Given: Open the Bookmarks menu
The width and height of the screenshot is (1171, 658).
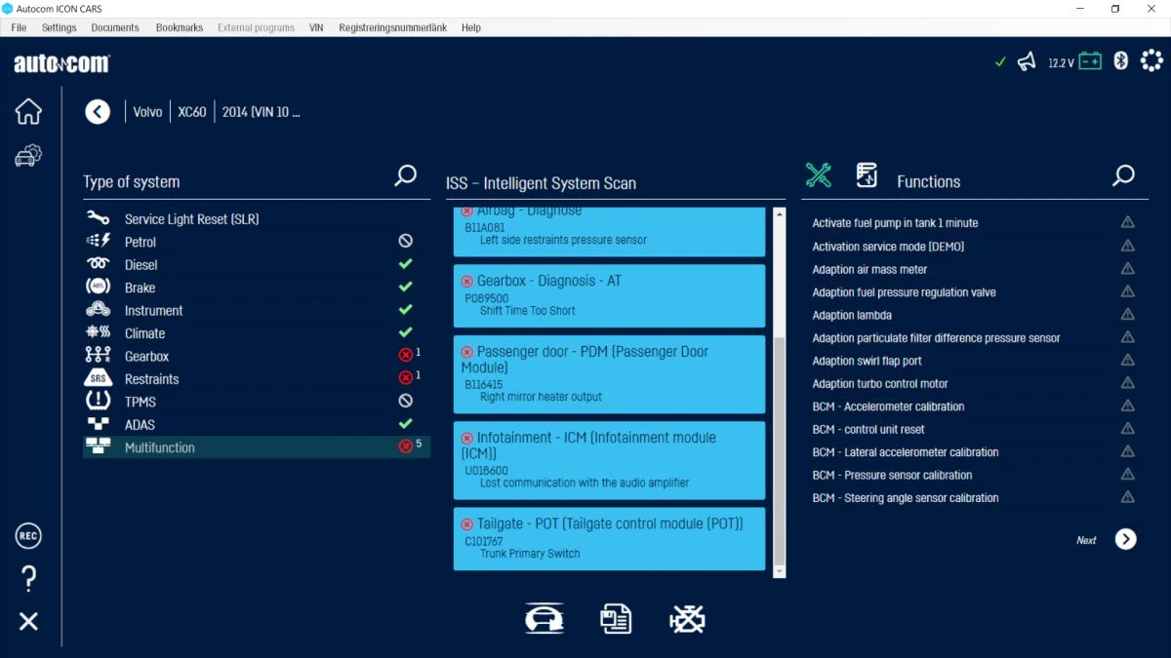Looking at the screenshot, I should point(180,27).
